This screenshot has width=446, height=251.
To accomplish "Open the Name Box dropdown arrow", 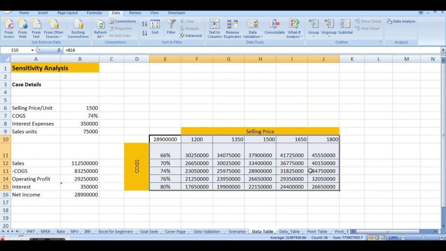I will tap(32, 50).
